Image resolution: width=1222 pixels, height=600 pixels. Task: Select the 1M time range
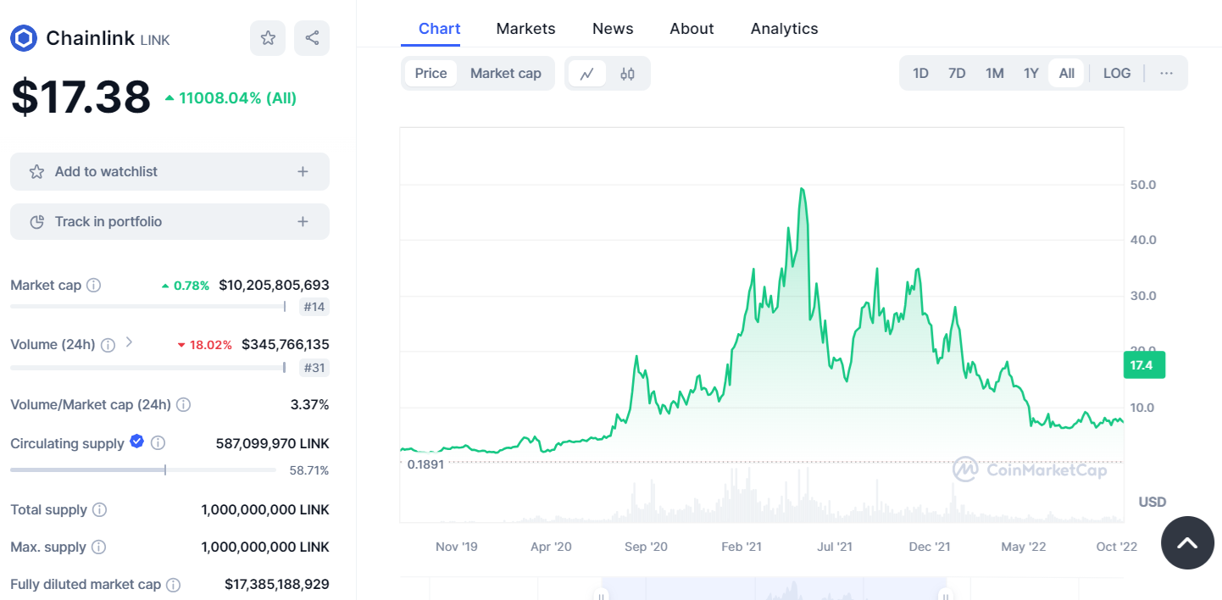[994, 73]
